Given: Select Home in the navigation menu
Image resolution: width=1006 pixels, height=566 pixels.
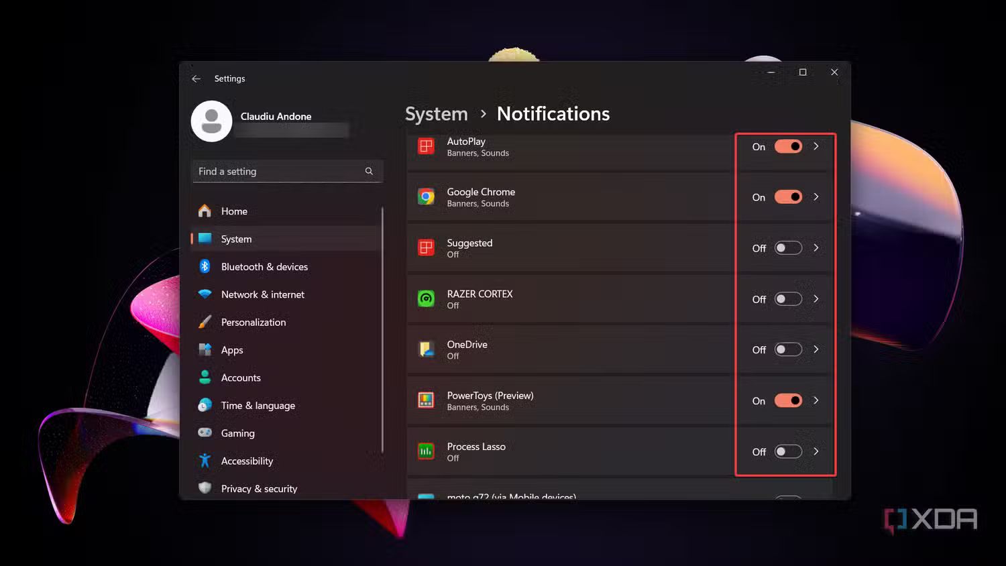Looking at the screenshot, I should [x=234, y=211].
